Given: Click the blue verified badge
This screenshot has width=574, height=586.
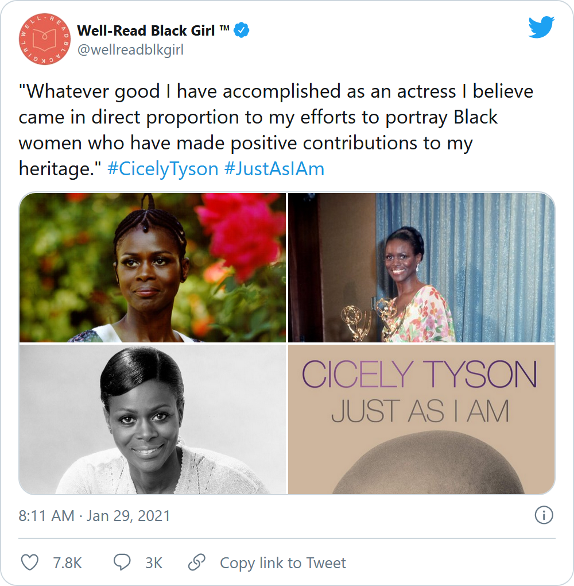Looking at the screenshot, I should click(x=242, y=30).
